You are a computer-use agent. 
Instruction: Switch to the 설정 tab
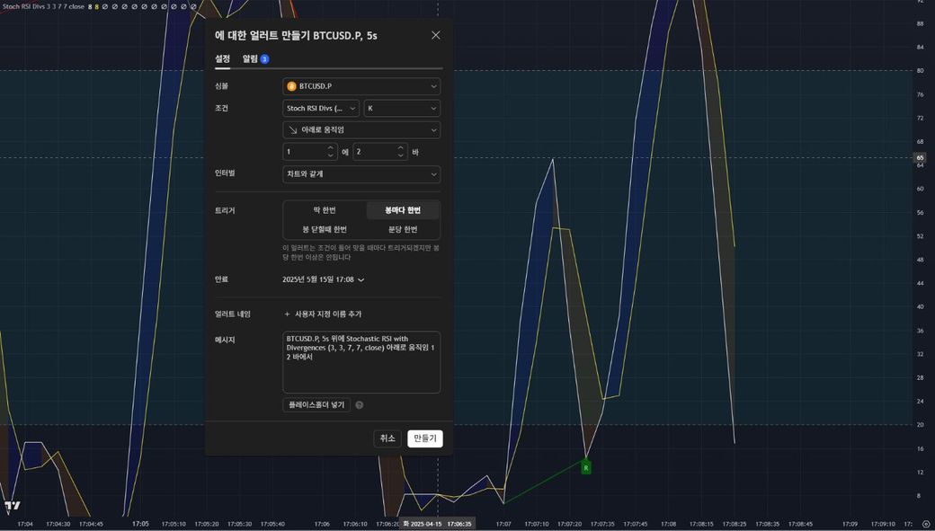pyautogui.click(x=222, y=59)
